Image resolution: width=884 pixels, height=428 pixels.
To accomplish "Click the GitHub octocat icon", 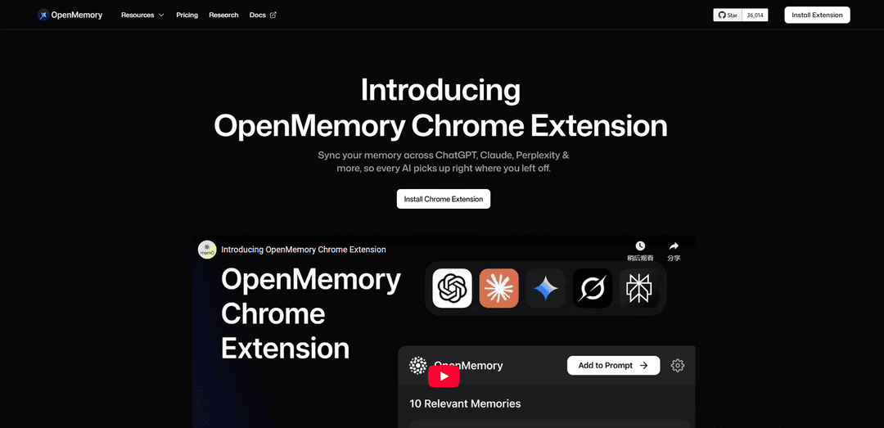I will click(x=722, y=16).
